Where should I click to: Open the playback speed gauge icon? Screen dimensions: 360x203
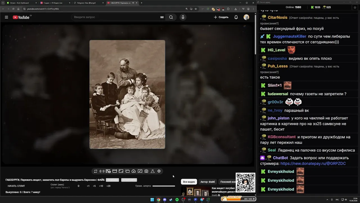tap(134, 171)
